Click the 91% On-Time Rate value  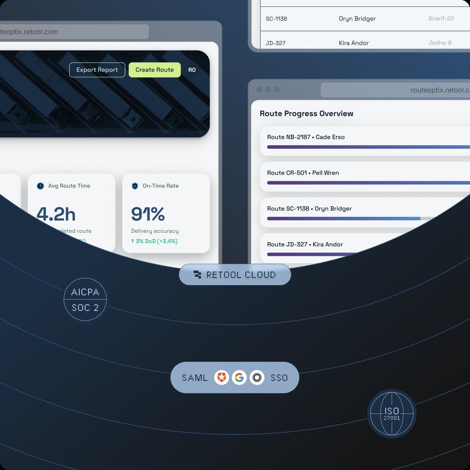tap(148, 214)
